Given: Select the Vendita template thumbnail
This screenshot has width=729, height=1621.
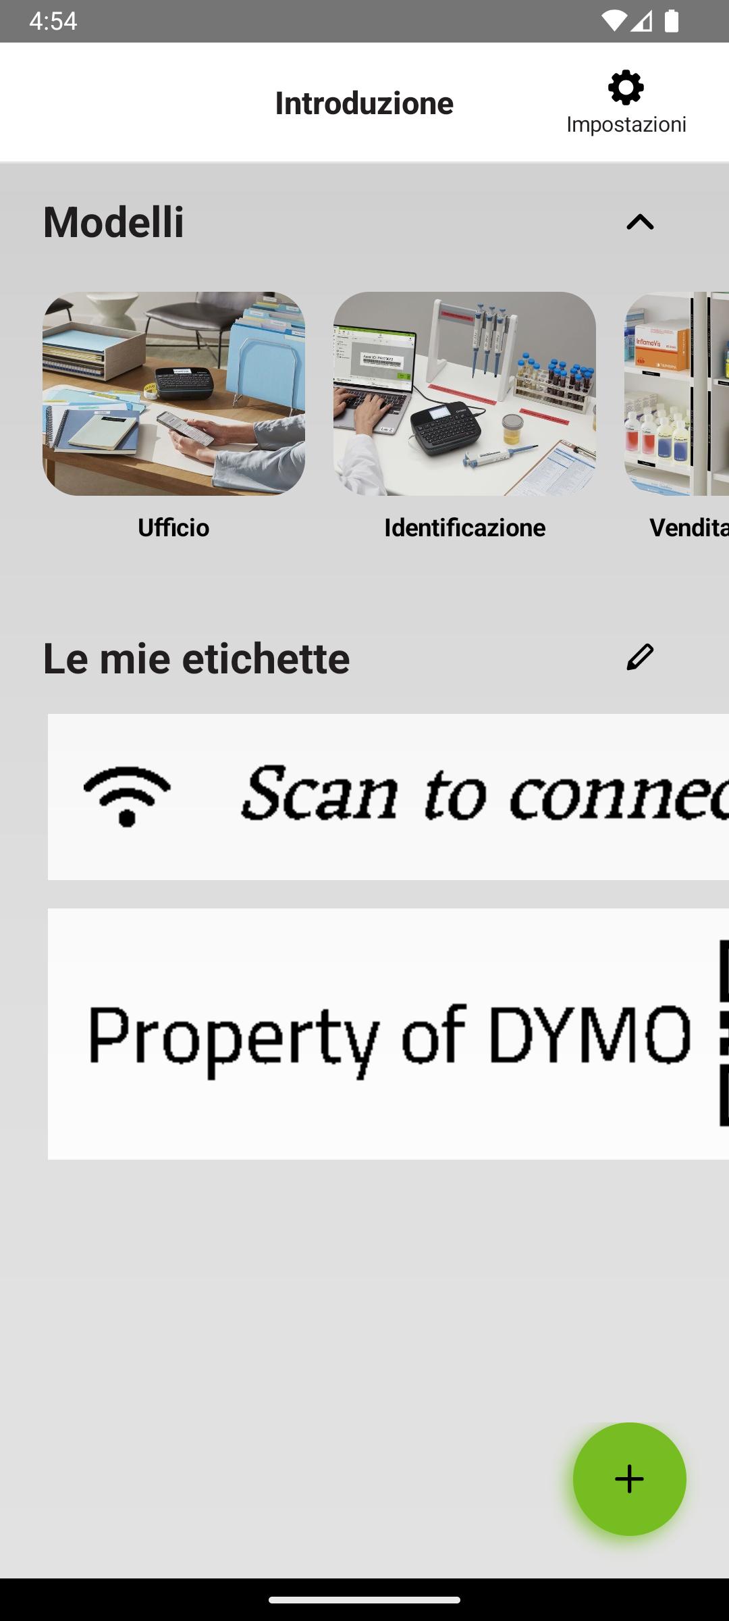Looking at the screenshot, I should pyautogui.click(x=676, y=394).
